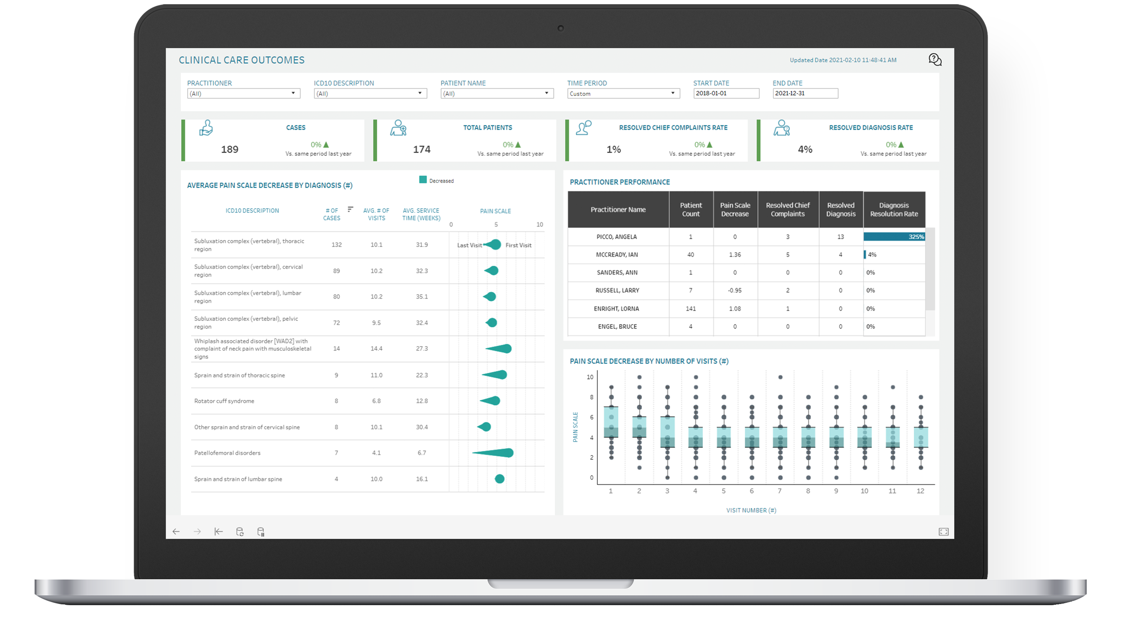Click the Practitioner Name column header
The width and height of the screenshot is (1134, 632).
coord(618,210)
